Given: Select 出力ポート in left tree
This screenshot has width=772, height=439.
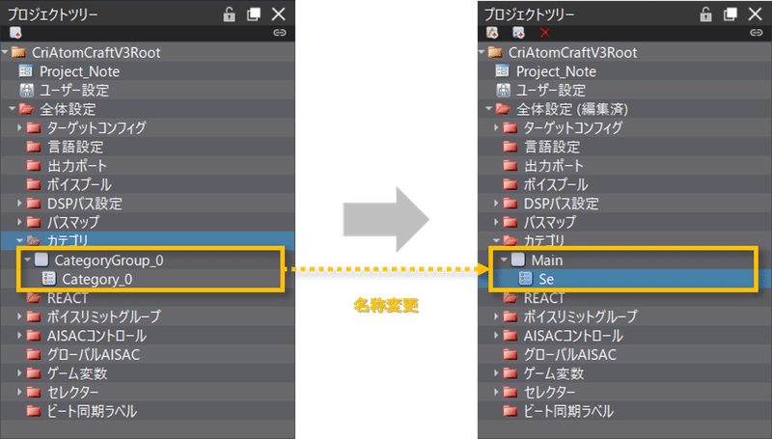Looking at the screenshot, I should click(x=77, y=166).
